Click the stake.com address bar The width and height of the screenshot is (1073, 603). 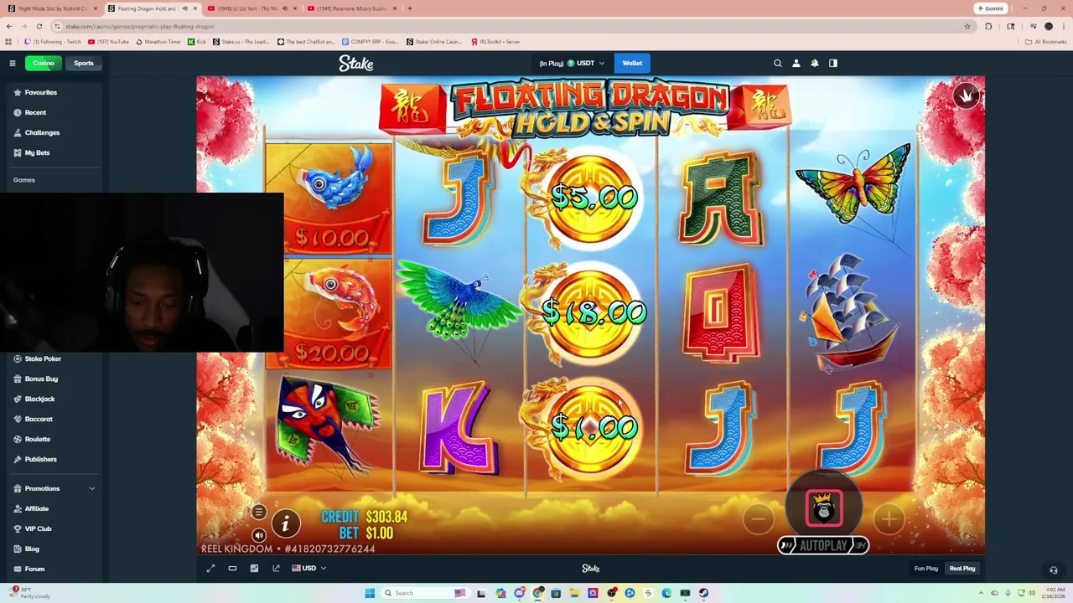click(503, 26)
